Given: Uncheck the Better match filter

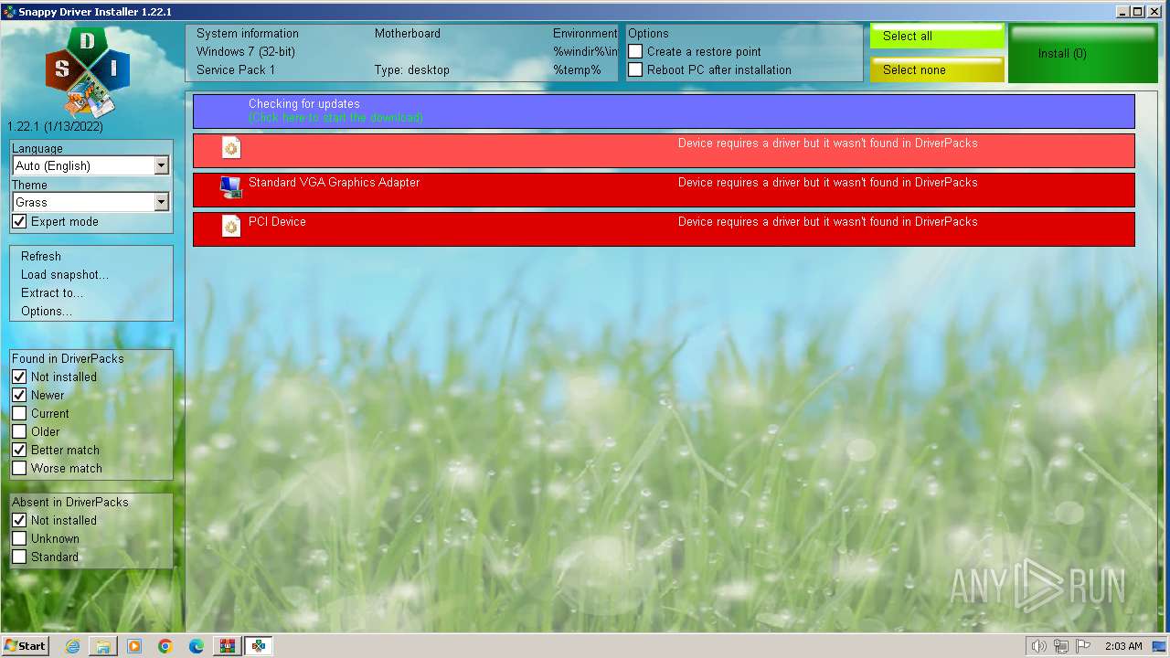Looking at the screenshot, I should (19, 451).
